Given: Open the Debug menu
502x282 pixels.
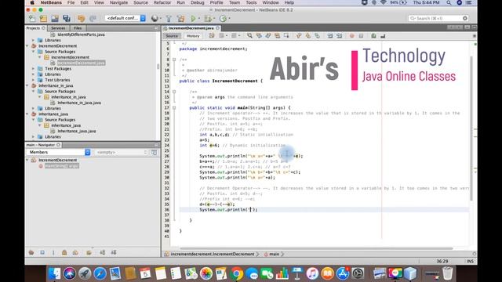Looking at the screenshot, I should point(197,2).
